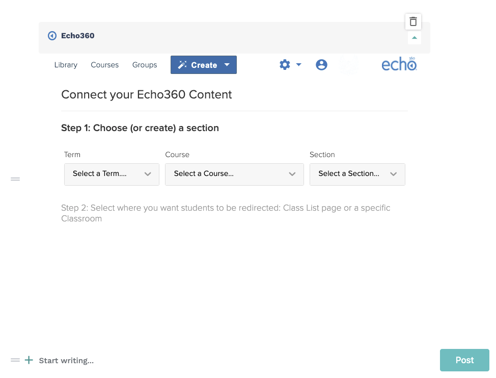The height and width of the screenshot is (378, 496).
Task: Open the user profile icon
Action: coord(321,65)
